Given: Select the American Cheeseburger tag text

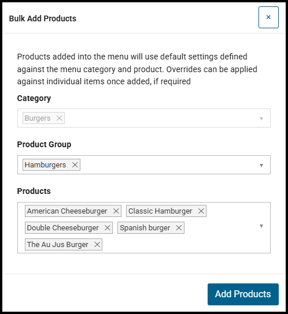Looking at the screenshot, I should pyautogui.click(x=67, y=211).
